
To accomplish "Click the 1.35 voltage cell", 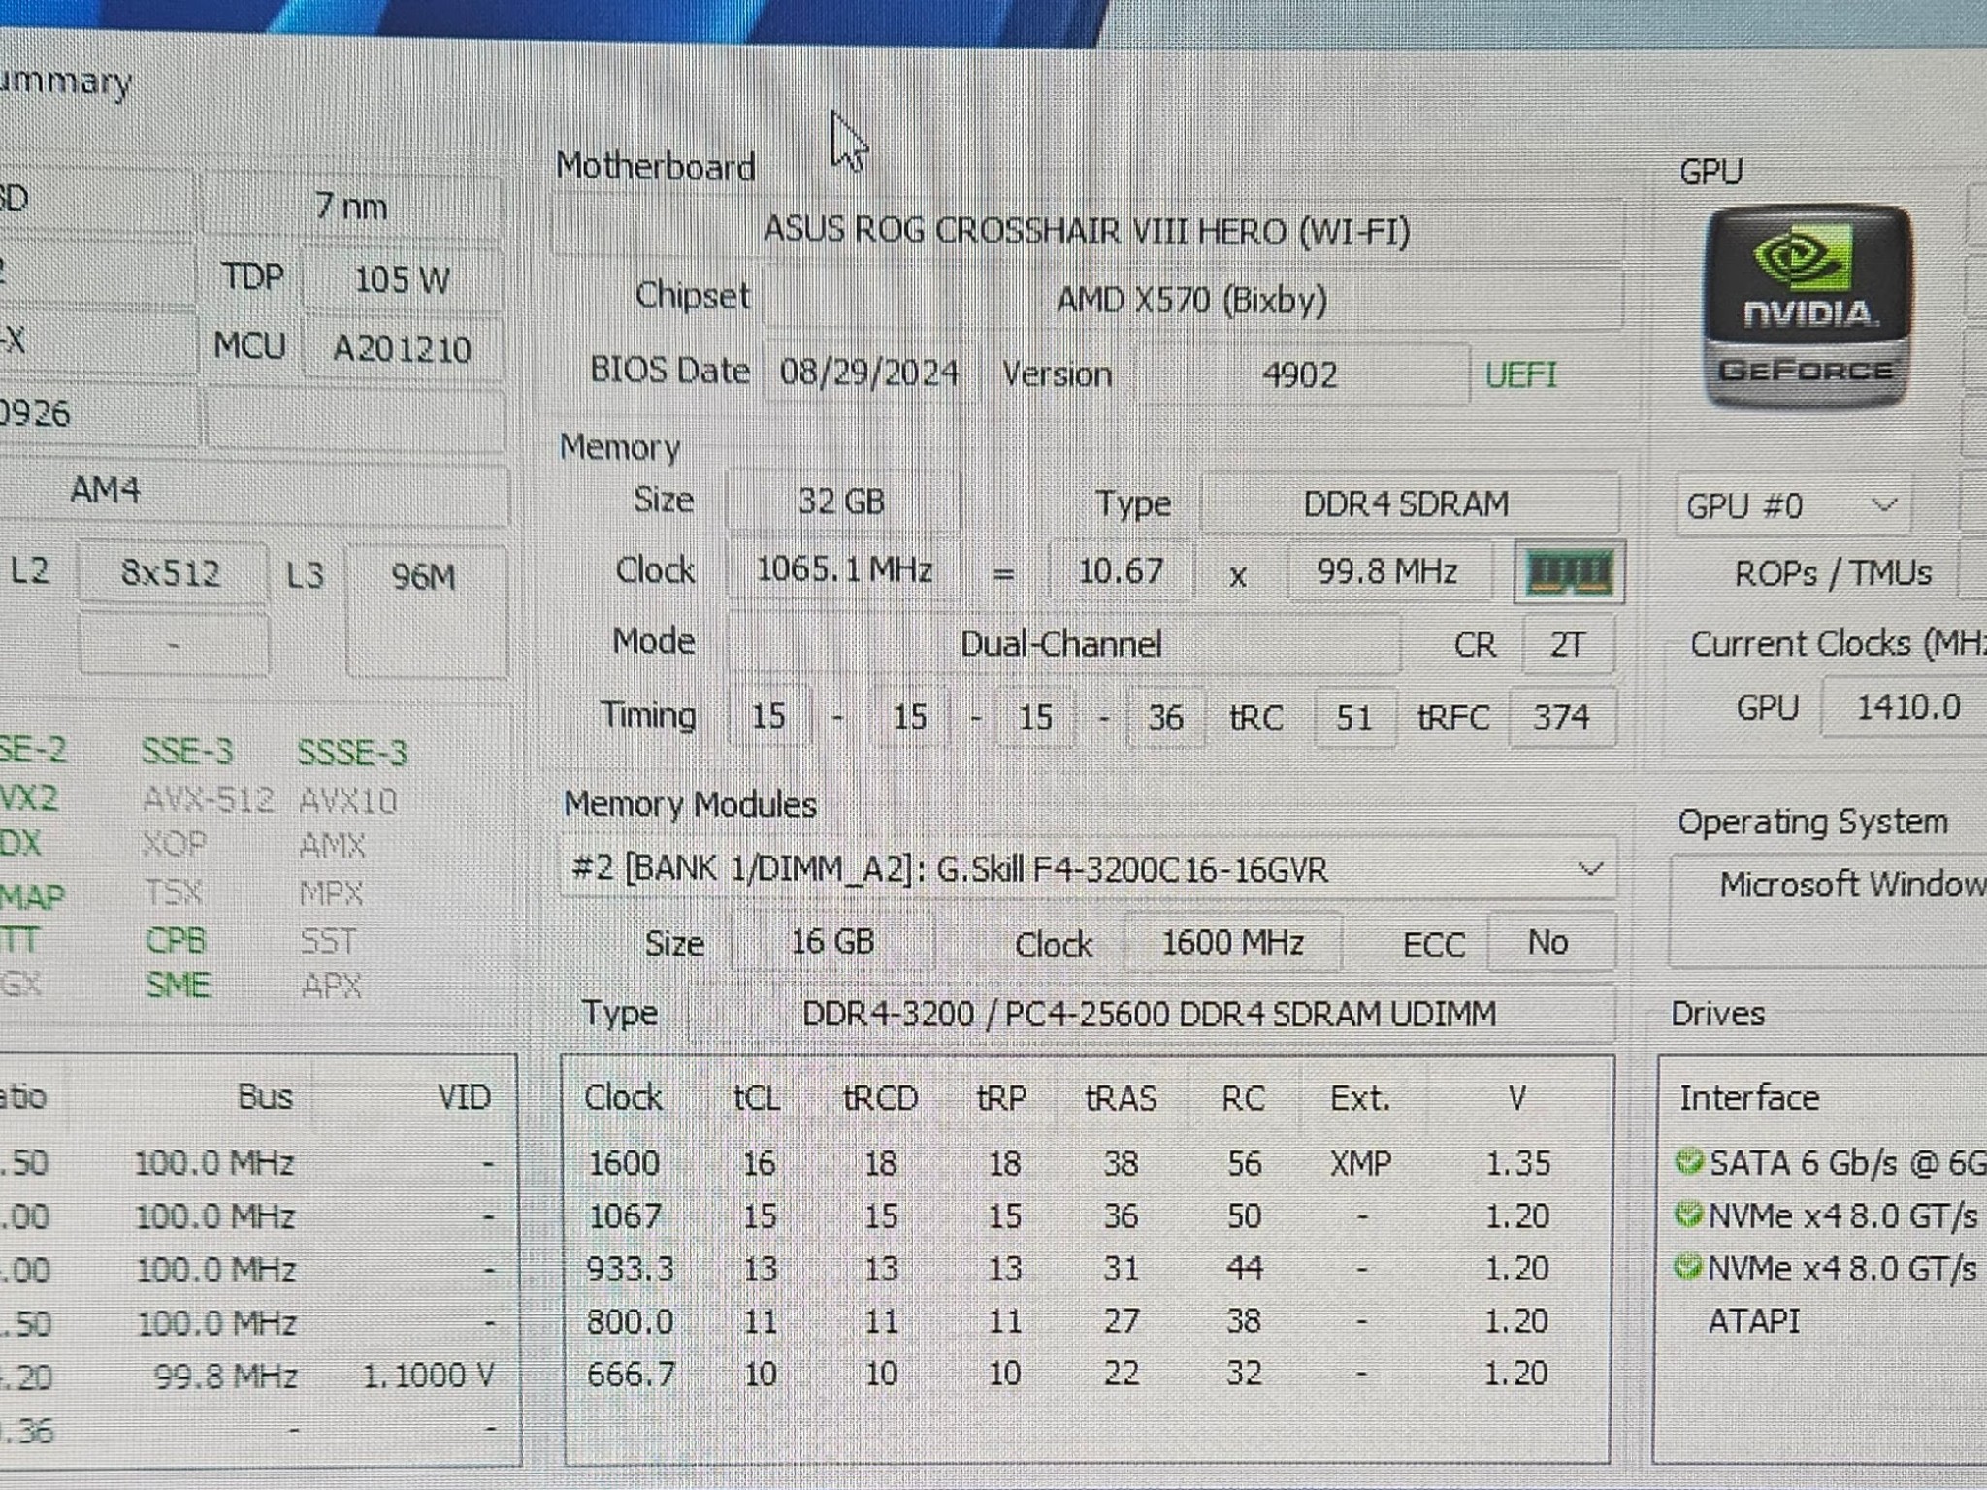I will pyautogui.click(x=1518, y=1162).
